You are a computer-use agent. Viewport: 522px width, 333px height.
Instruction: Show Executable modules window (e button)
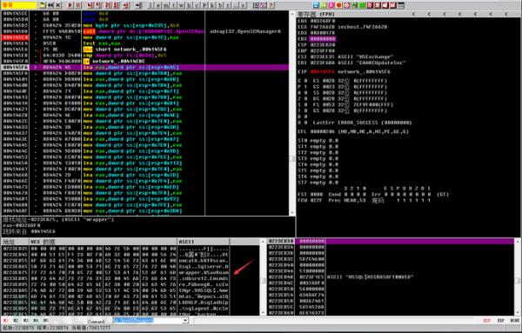coord(158,5)
